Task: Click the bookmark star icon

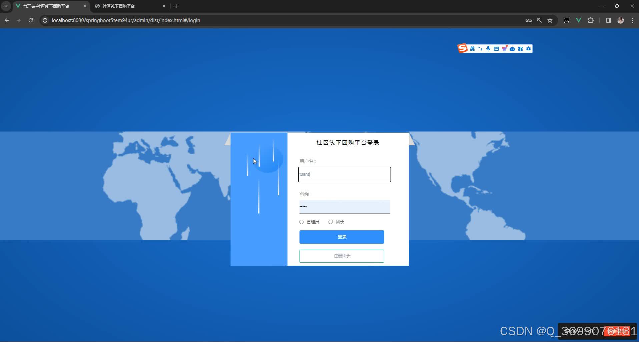Action: tap(550, 20)
